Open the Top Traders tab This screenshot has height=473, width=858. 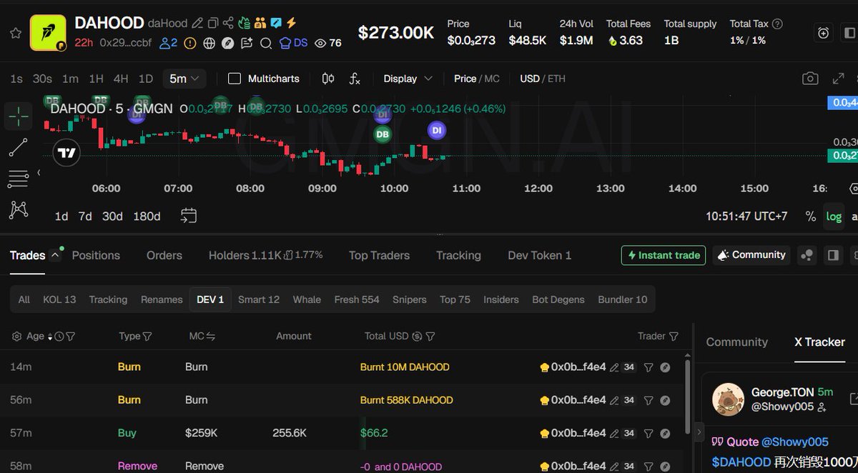point(379,255)
